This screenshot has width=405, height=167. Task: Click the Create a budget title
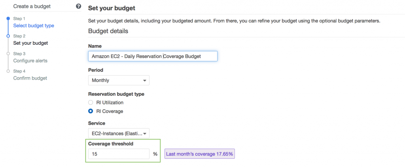click(x=32, y=6)
